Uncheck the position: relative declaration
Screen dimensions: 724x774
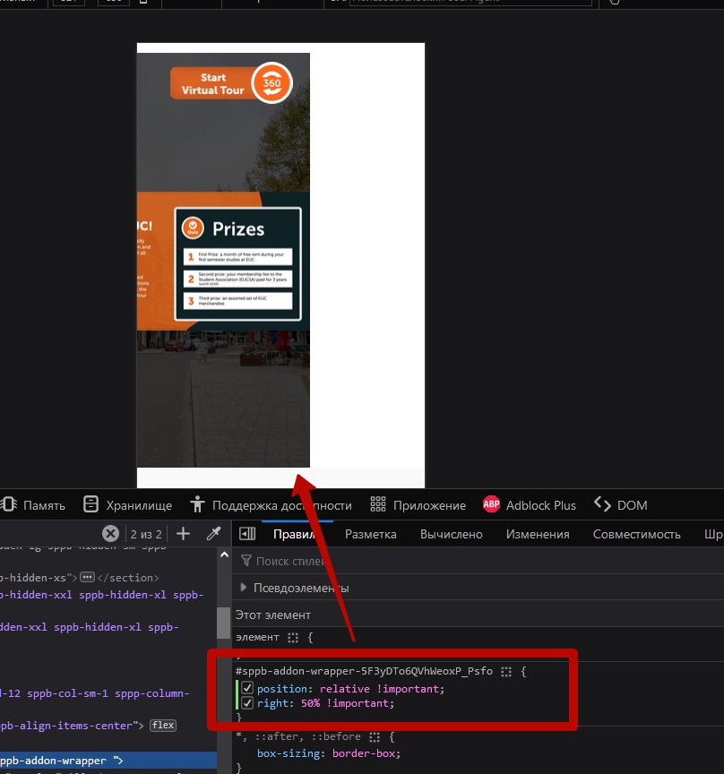[x=247, y=689]
